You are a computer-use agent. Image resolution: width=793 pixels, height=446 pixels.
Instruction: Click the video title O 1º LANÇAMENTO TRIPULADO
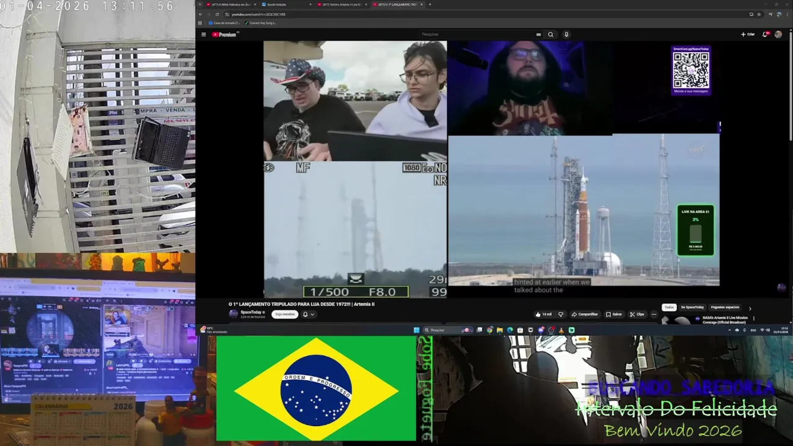302,304
